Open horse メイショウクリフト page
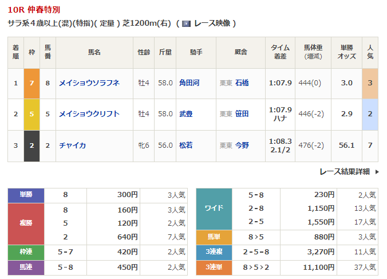The width and height of the screenshot is (387, 279). [89, 114]
